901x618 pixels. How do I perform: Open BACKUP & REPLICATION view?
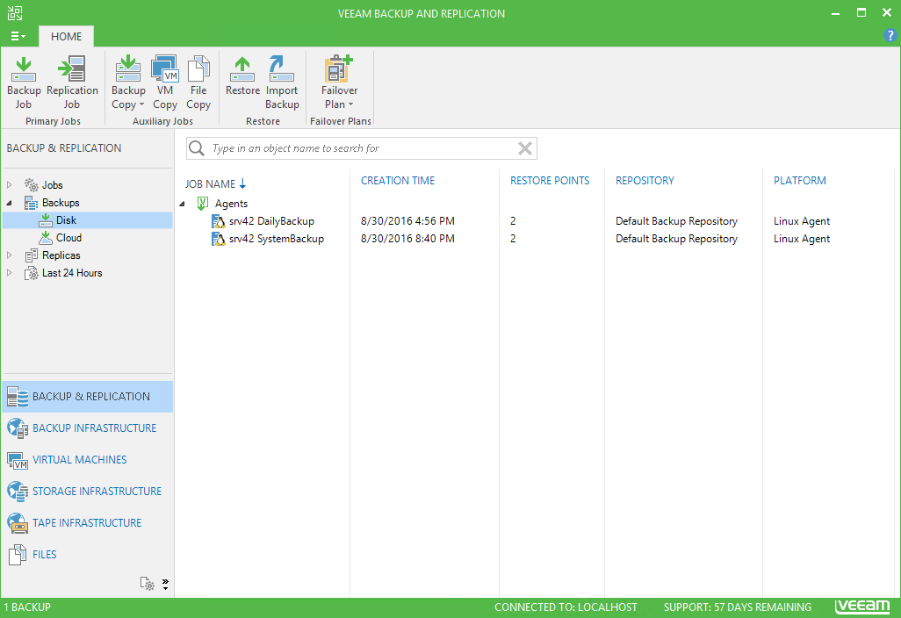click(87, 396)
